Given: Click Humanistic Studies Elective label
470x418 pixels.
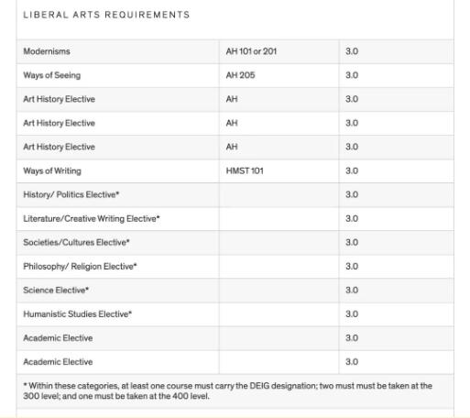Looking at the screenshot, I should 78,314.
